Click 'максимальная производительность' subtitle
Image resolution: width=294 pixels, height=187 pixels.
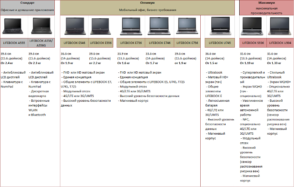(x=266, y=11)
